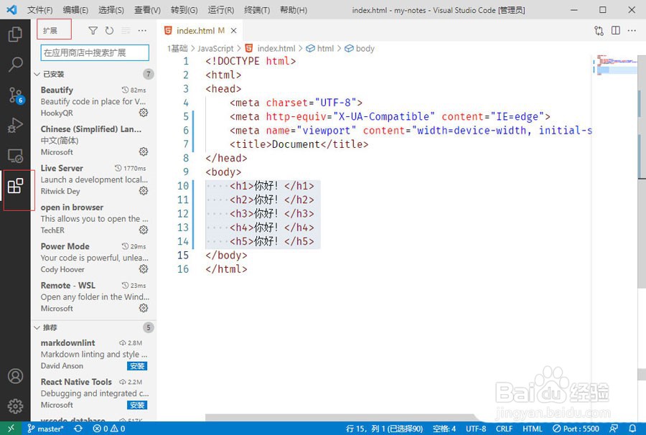Screen dimensions: 646x435
Task: Change CRLF line ending in status bar
Action: click(504, 429)
